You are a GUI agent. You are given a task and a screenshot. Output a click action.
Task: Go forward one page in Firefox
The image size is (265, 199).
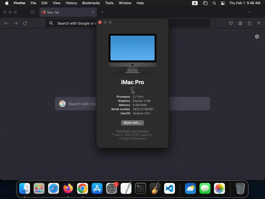(x=16, y=23)
